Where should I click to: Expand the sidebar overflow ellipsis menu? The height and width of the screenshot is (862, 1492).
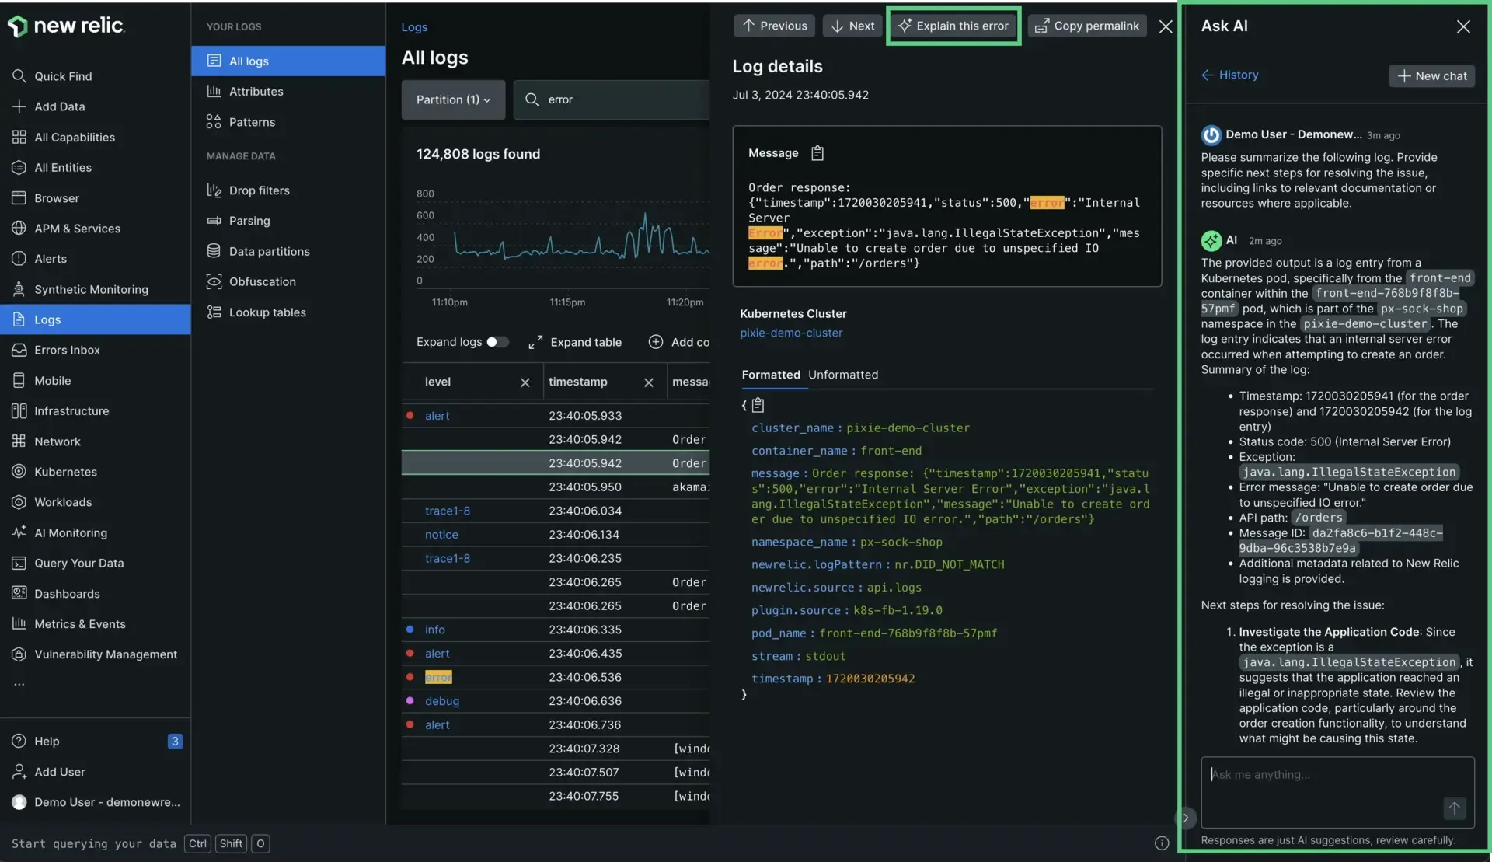(x=20, y=683)
